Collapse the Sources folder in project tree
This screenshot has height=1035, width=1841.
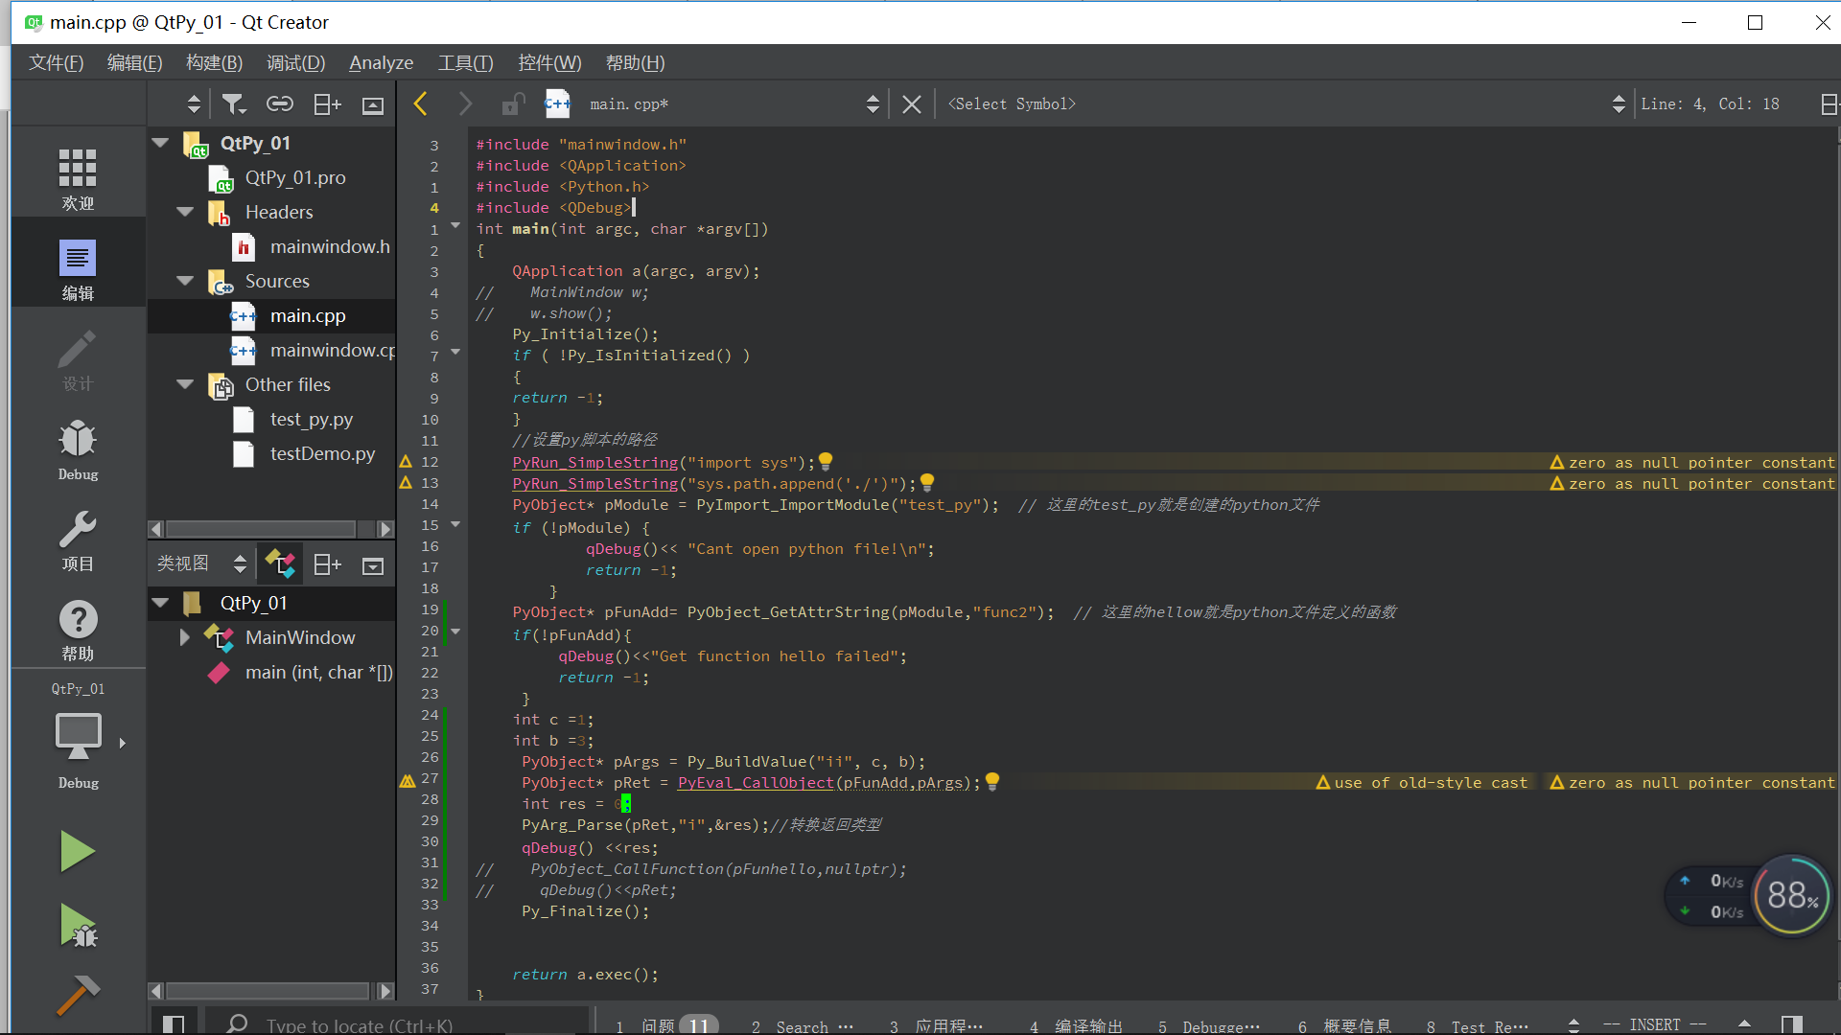tap(185, 281)
